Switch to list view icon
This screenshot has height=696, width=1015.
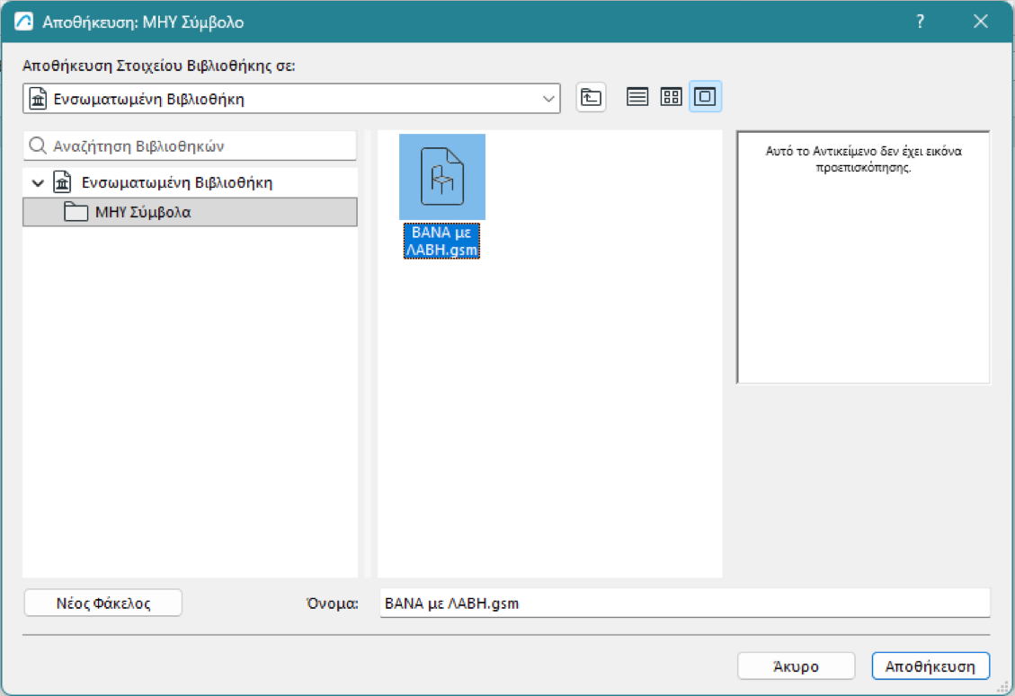[637, 97]
